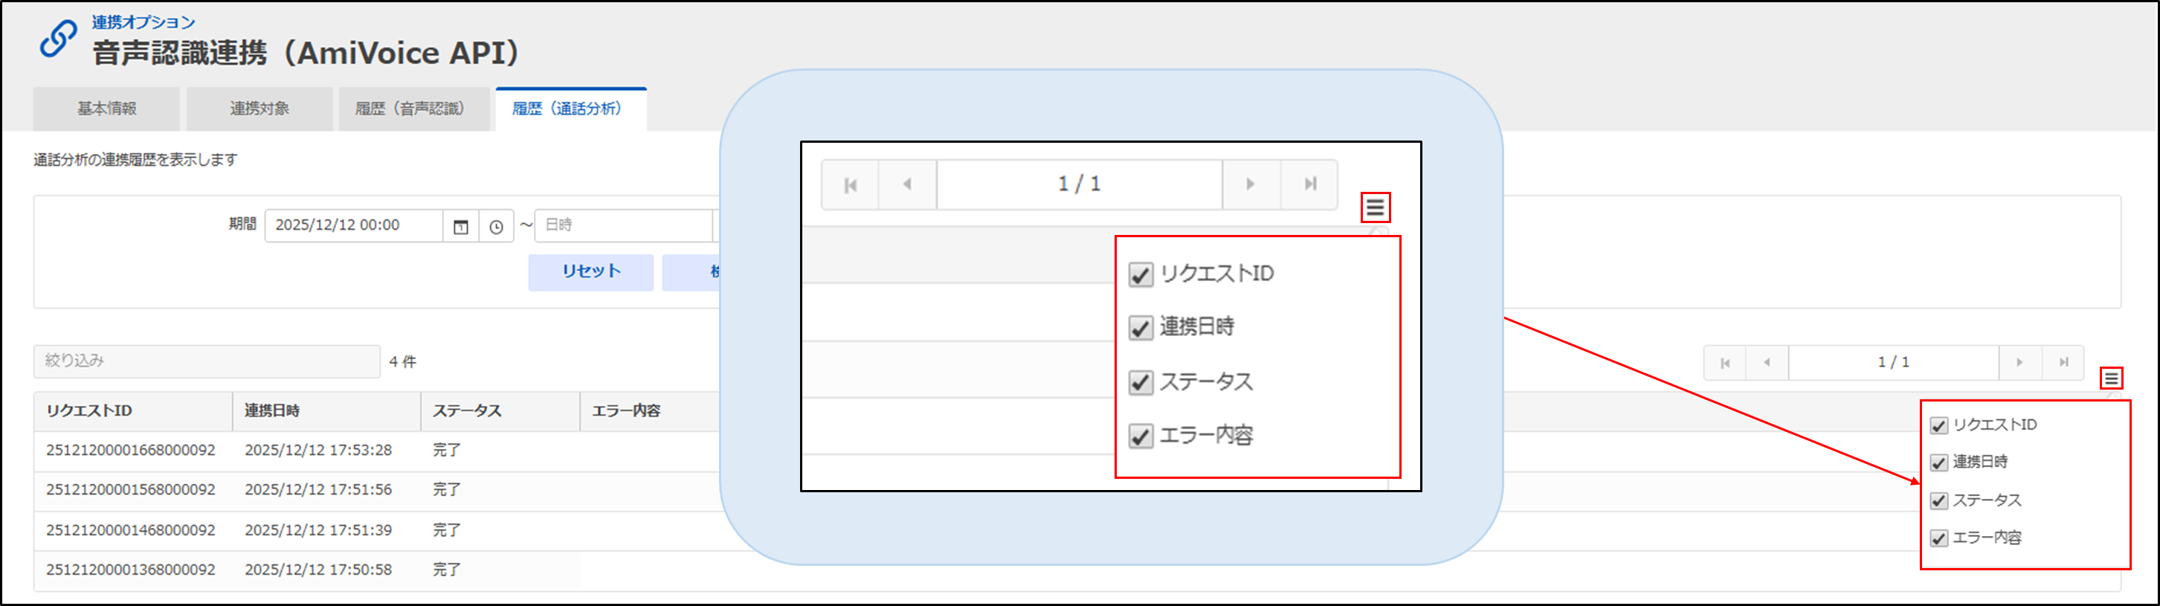Go to next page in right pager
2160x606 pixels.
point(2020,363)
